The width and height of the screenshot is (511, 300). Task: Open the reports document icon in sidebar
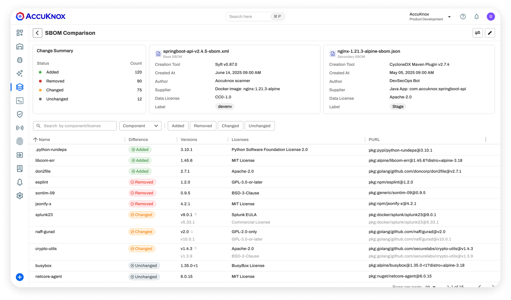pos(20,168)
